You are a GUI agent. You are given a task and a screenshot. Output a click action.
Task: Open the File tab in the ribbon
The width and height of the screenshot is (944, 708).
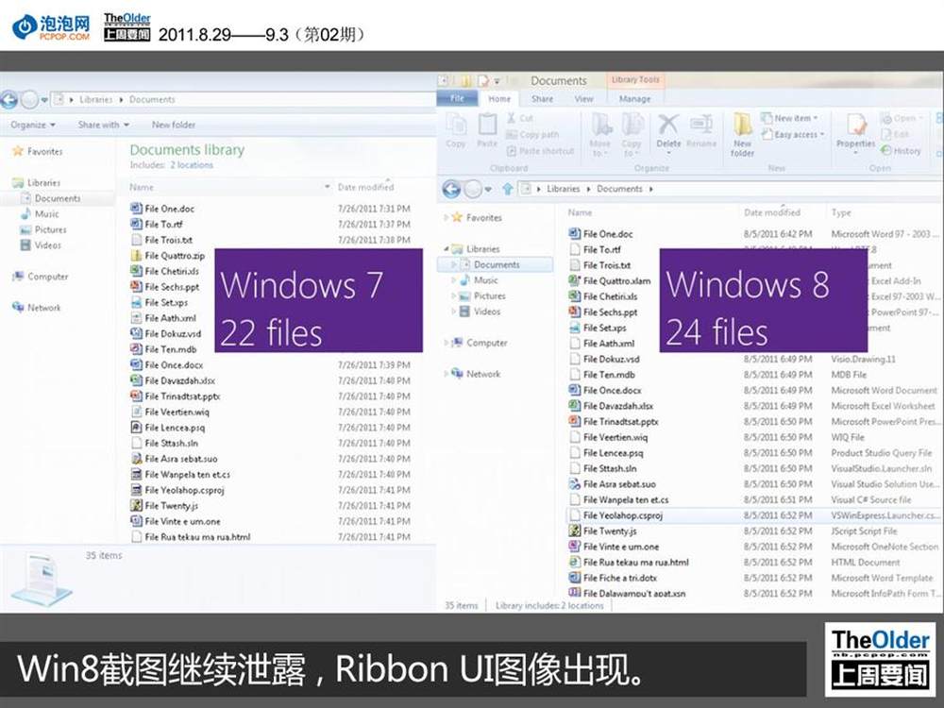(458, 98)
